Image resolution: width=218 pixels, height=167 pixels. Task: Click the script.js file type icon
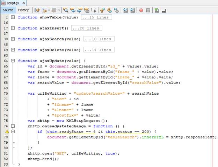(3, 3)
